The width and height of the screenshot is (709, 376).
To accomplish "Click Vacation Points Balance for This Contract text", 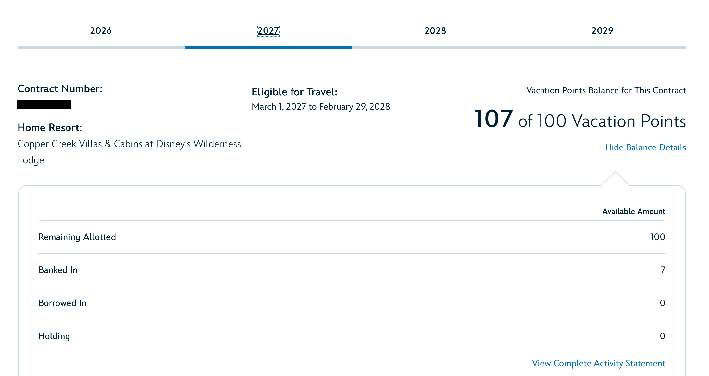I will pyautogui.click(x=606, y=90).
